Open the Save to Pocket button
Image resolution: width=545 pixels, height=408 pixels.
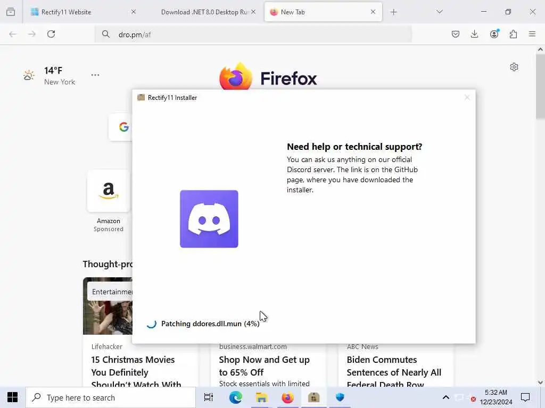pyautogui.click(x=456, y=34)
